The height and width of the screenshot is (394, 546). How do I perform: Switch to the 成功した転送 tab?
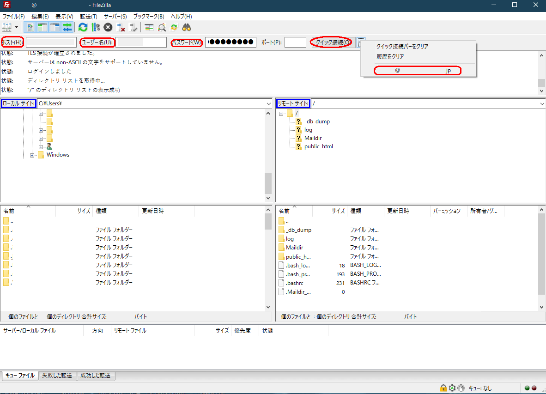point(96,376)
